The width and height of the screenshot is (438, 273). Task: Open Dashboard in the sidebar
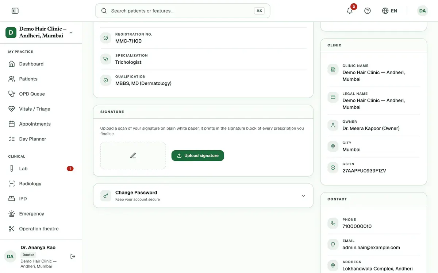(41, 64)
